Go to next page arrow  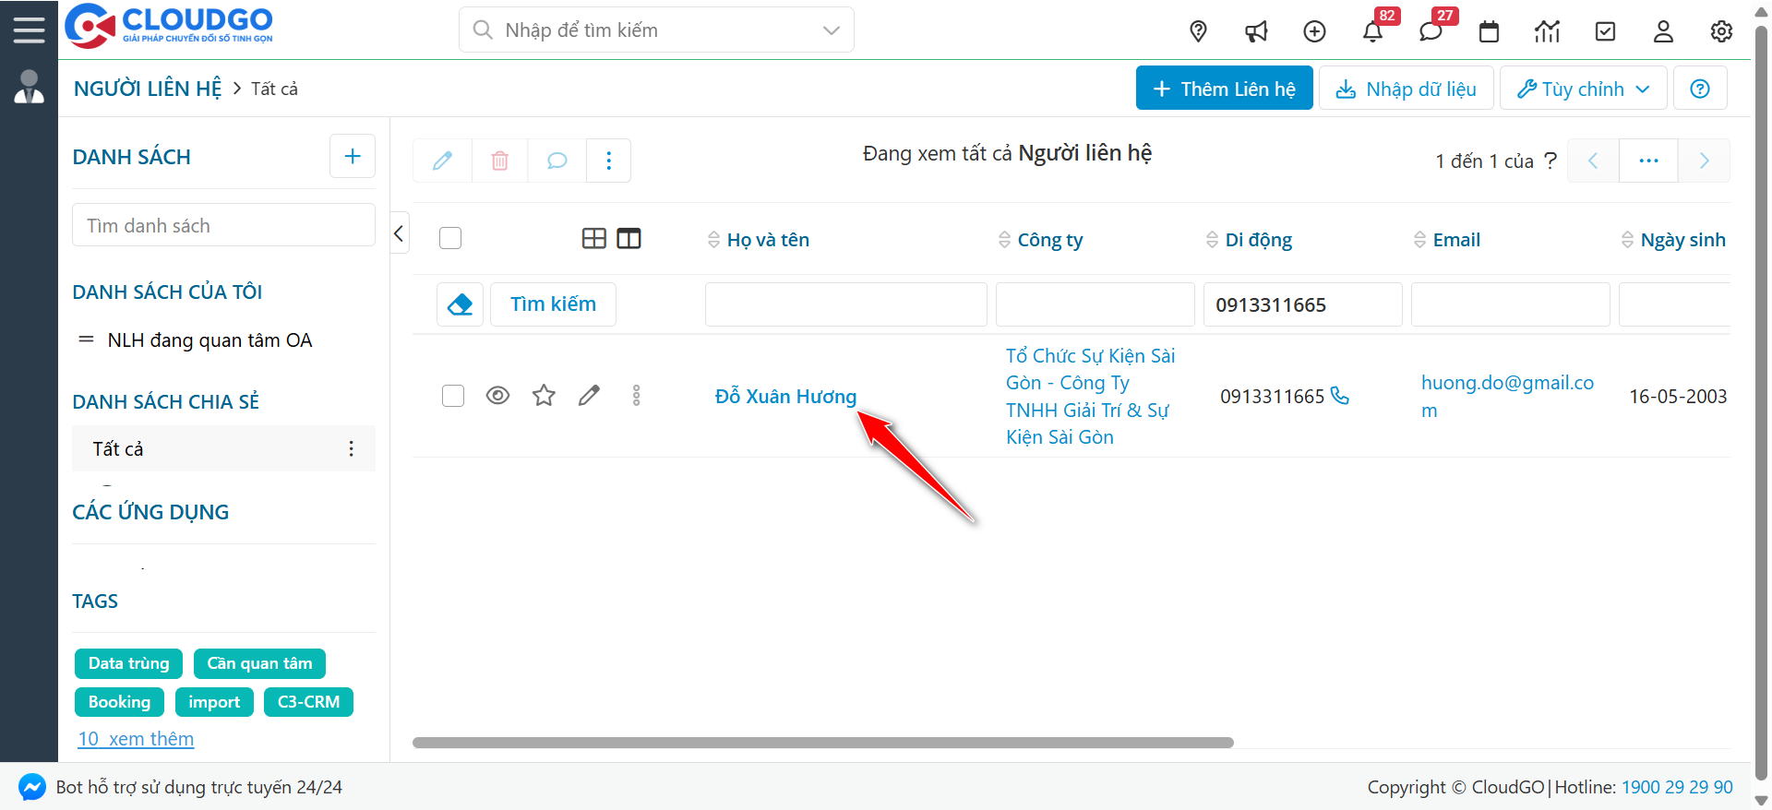click(1704, 161)
